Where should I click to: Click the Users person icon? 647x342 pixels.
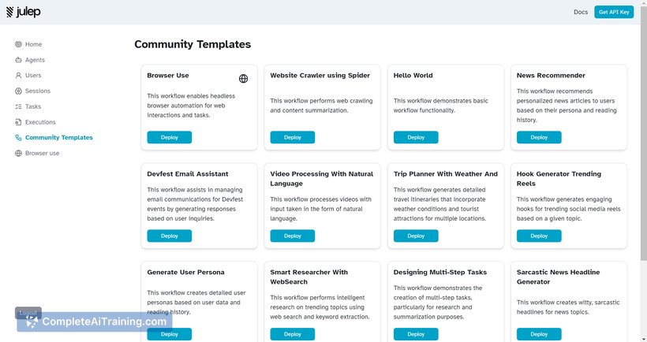coord(18,76)
